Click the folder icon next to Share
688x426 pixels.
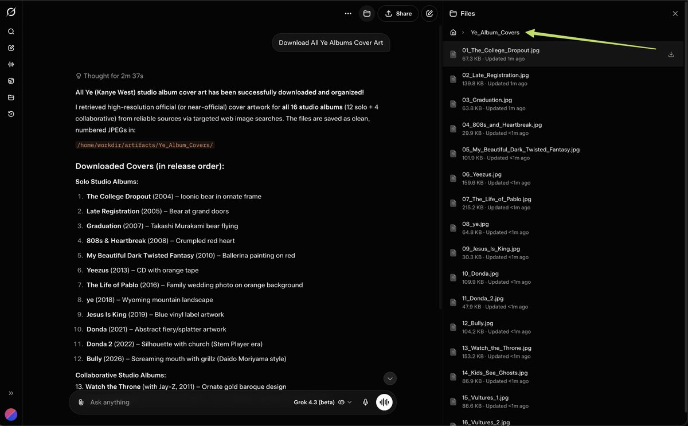coord(366,13)
